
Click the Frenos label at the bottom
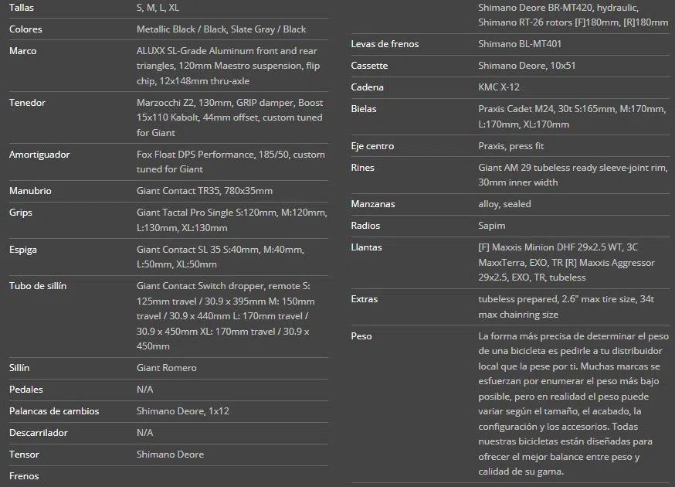(24, 476)
